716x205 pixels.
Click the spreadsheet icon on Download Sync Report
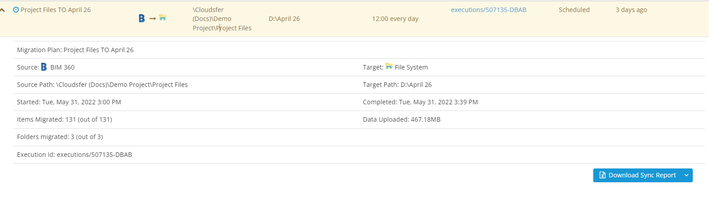coord(602,175)
